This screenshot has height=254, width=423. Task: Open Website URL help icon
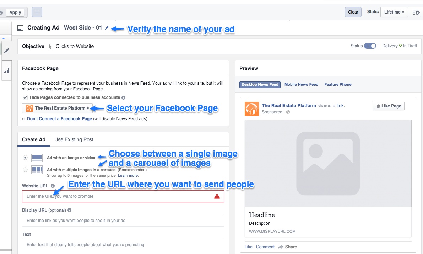click(53, 186)
